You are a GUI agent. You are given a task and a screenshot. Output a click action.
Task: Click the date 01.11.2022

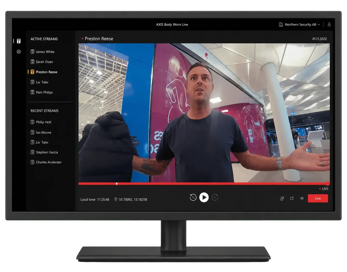[x=320, y=39]
